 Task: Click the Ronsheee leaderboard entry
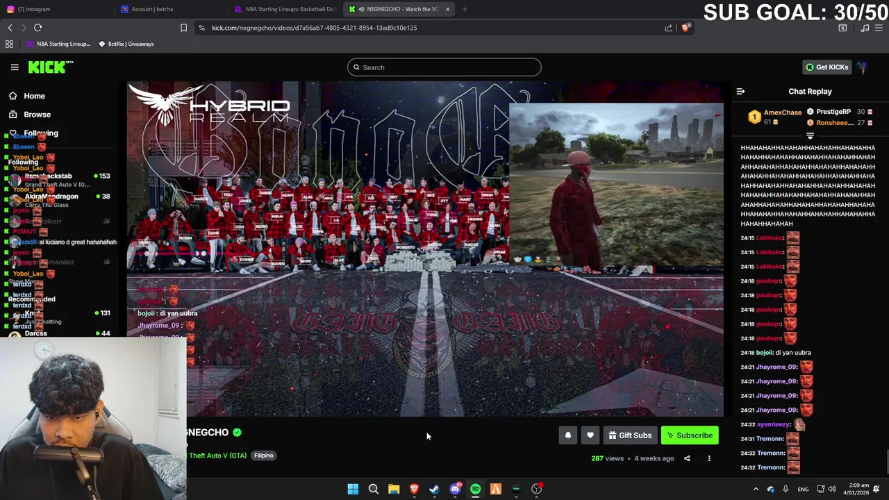[839, 123]
